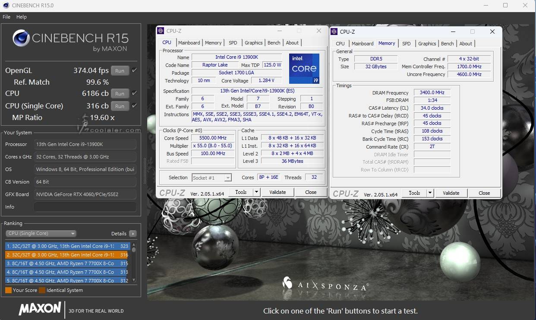Click the right CPU-Z title bar icon

click(334, 32)
